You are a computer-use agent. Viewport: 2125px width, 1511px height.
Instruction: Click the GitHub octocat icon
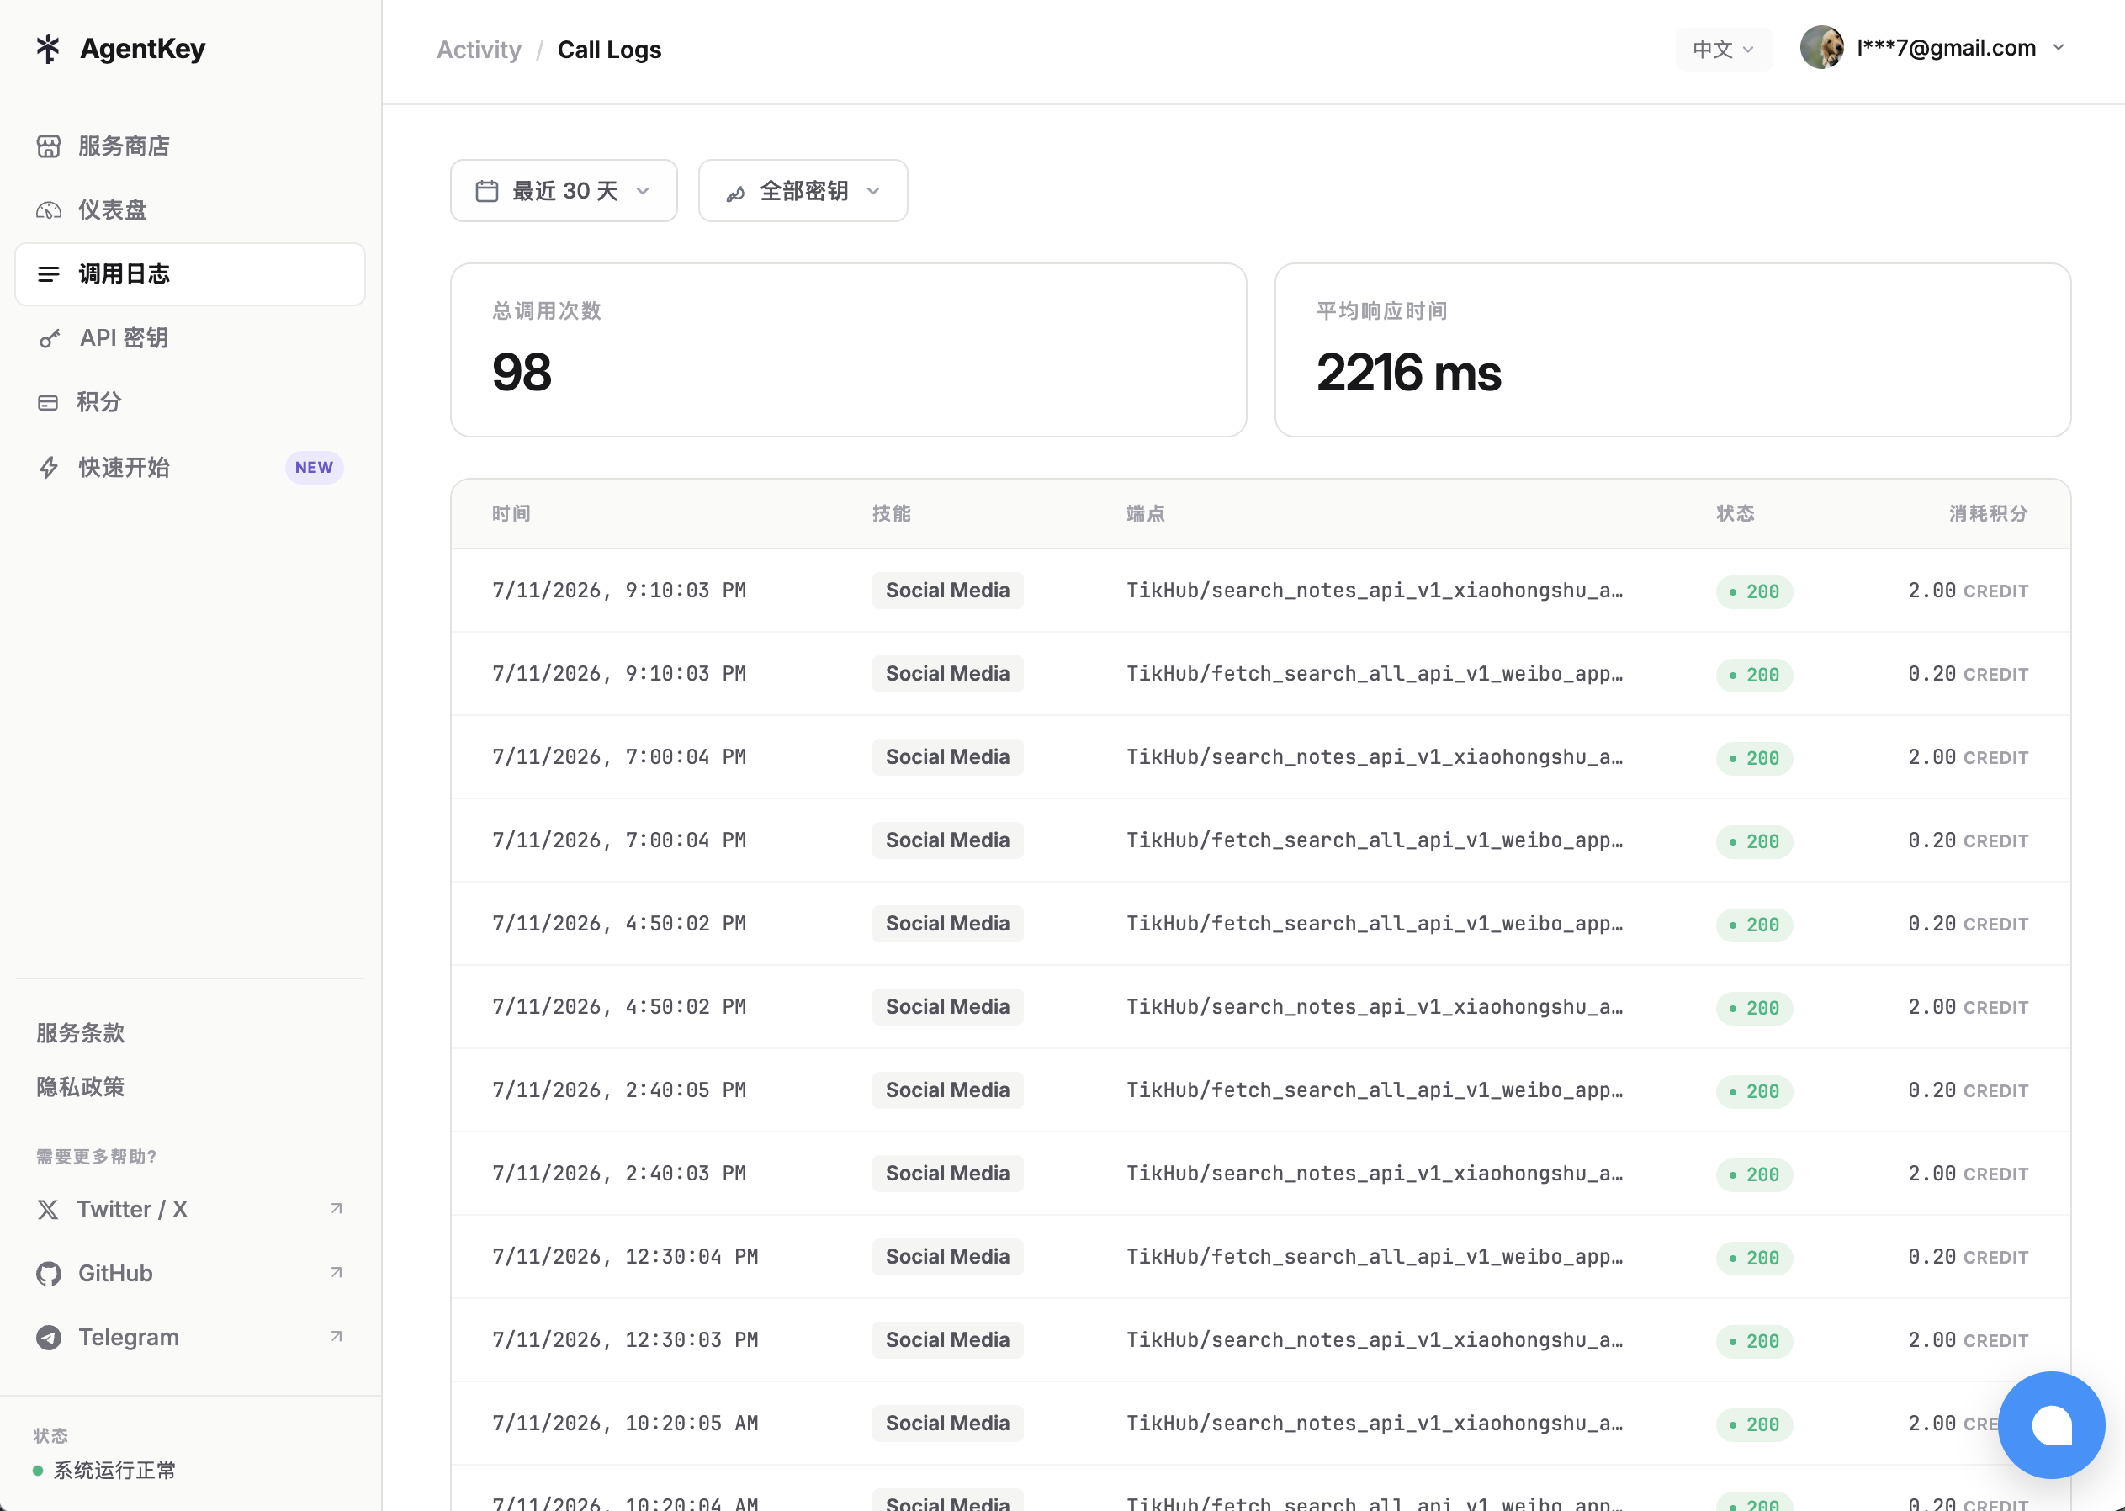[49, 1274]
